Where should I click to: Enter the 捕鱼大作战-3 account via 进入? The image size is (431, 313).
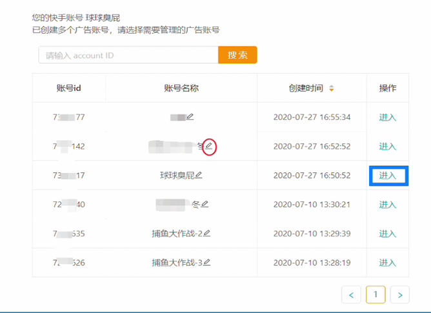click(388, 263)
